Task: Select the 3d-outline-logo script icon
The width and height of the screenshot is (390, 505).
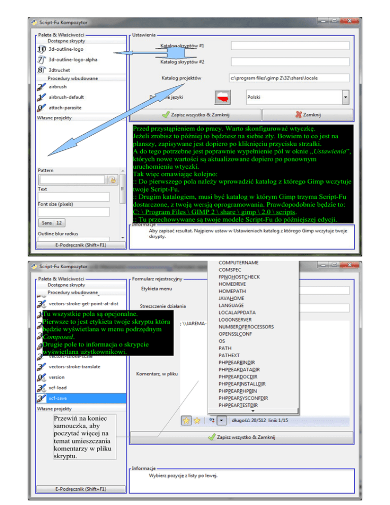Action: 42,49
